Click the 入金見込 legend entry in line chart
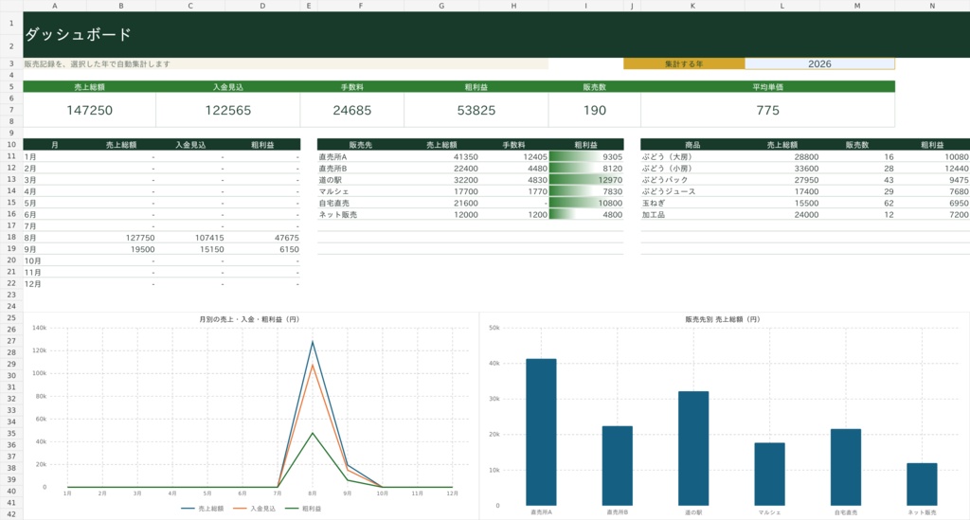Image resolution: width=970 pixels, height=520 pixels. [254, 509]
